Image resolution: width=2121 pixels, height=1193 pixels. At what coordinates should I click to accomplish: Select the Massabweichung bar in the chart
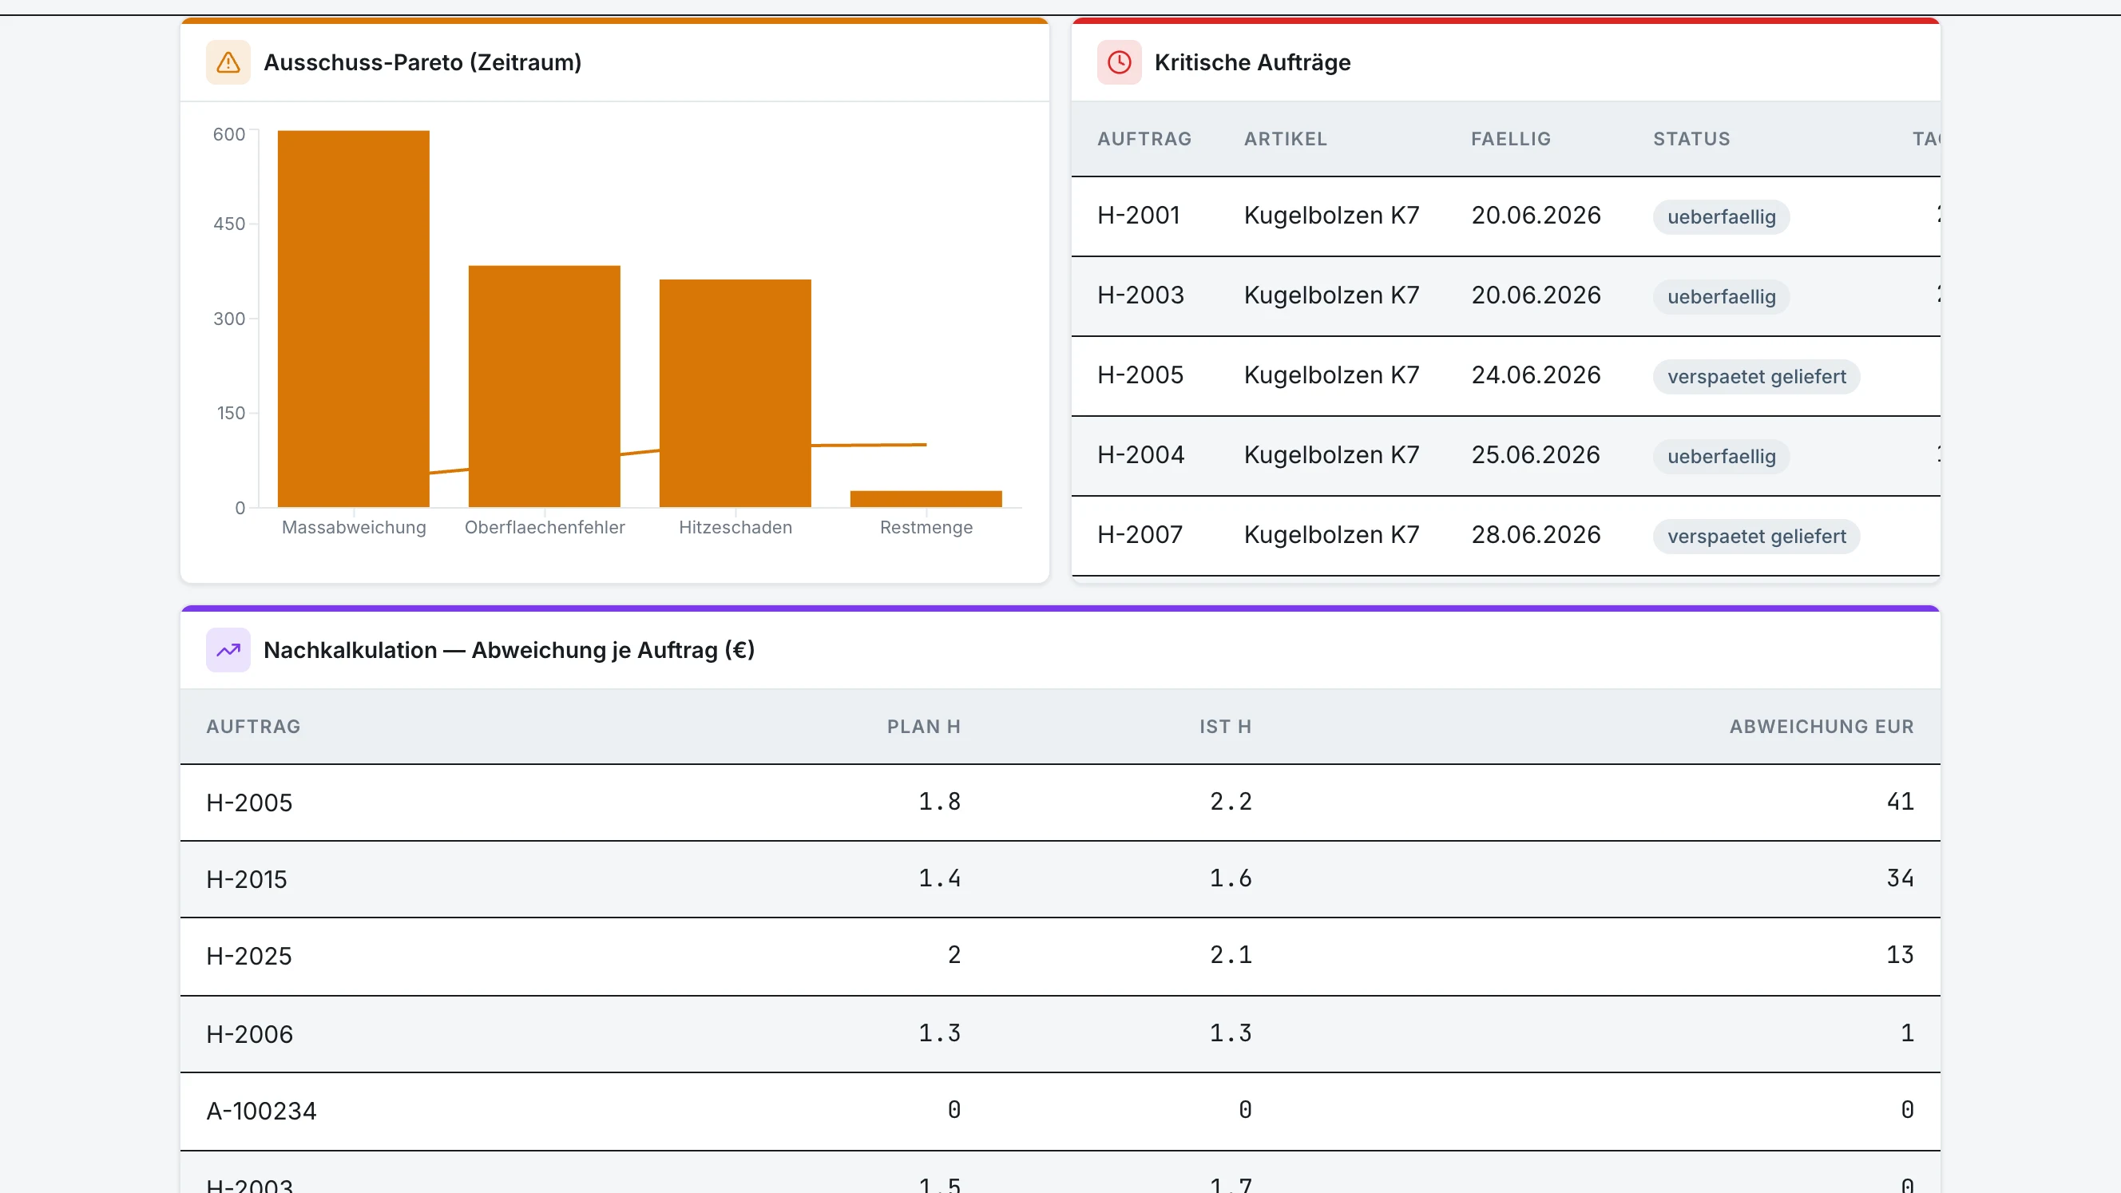(x=353, y=319)
